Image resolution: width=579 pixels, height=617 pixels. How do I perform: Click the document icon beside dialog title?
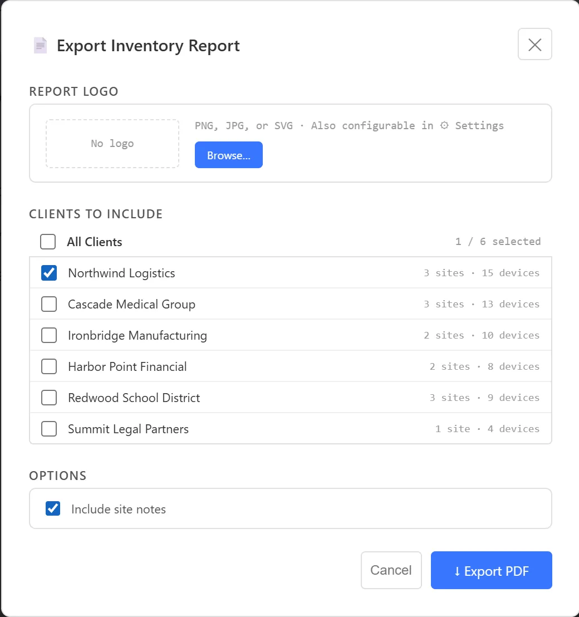pos(40,45)
